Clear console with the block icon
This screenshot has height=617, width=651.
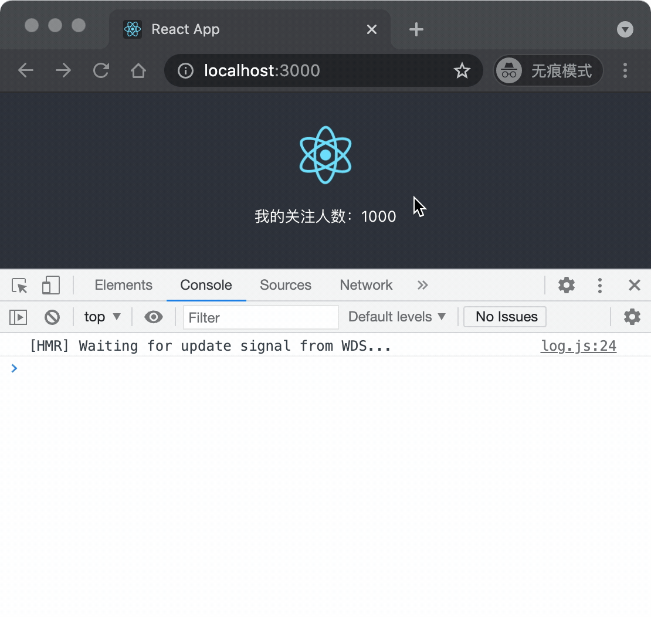52,317
